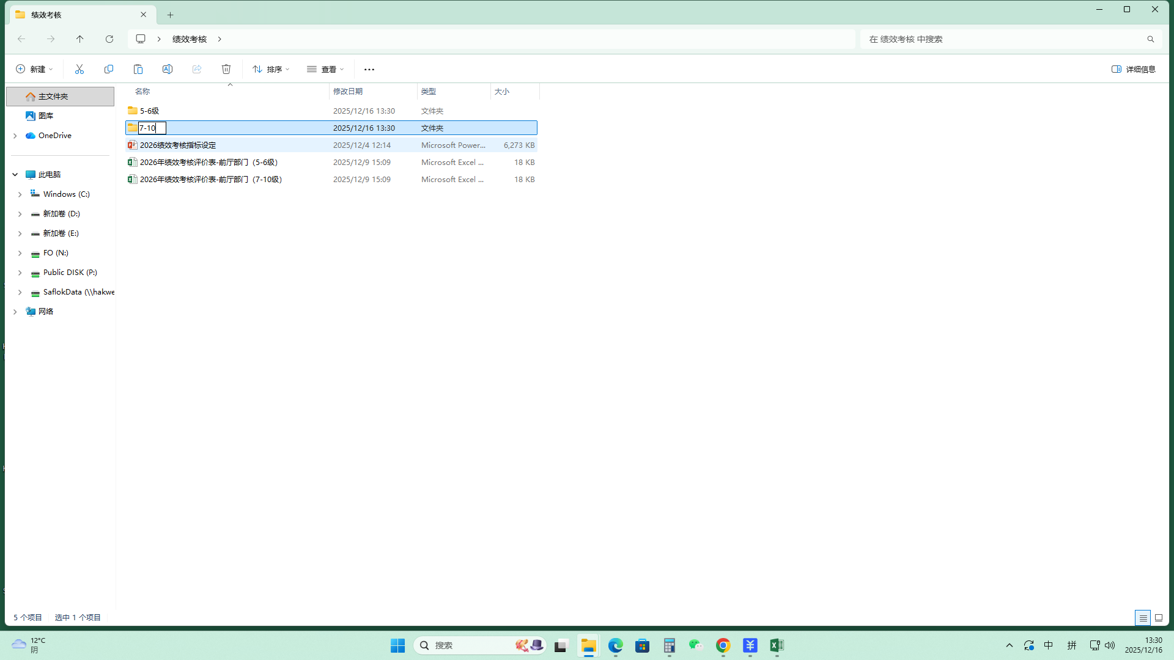Open the 新建 new item menu
Image resolution: width=1174 pixels, height=660 pixels.
35,69
